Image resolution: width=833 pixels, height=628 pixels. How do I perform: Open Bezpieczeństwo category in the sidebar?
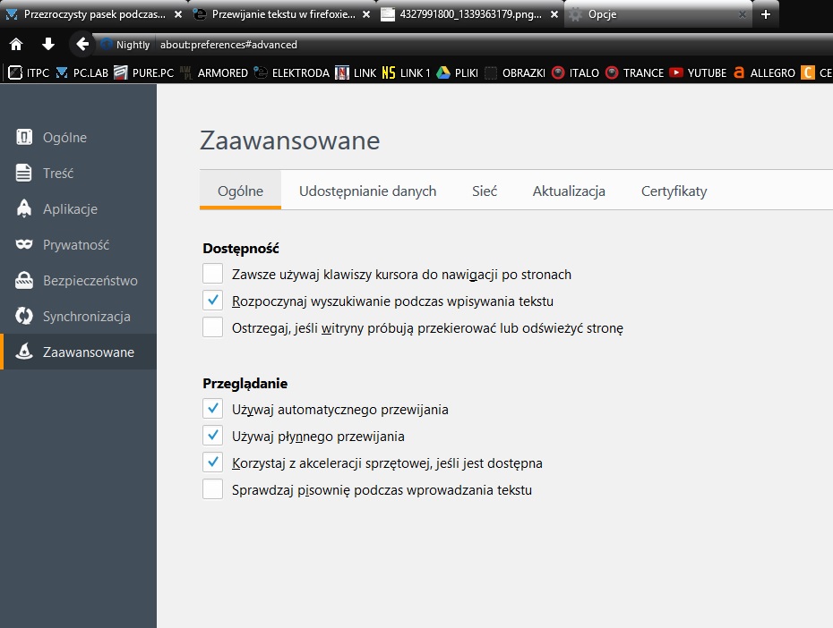pos(78,281)
